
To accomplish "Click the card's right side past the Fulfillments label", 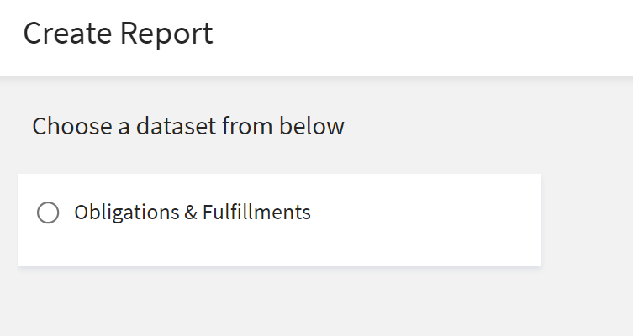I will (437, 213).
